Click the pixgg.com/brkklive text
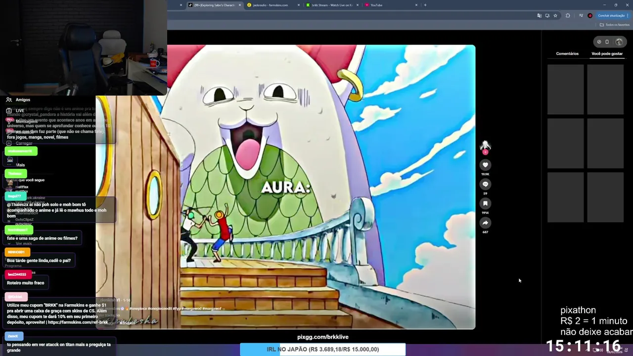Image resolution: width=633 pixels, height=356 pixels. click(x=323, y=337)
